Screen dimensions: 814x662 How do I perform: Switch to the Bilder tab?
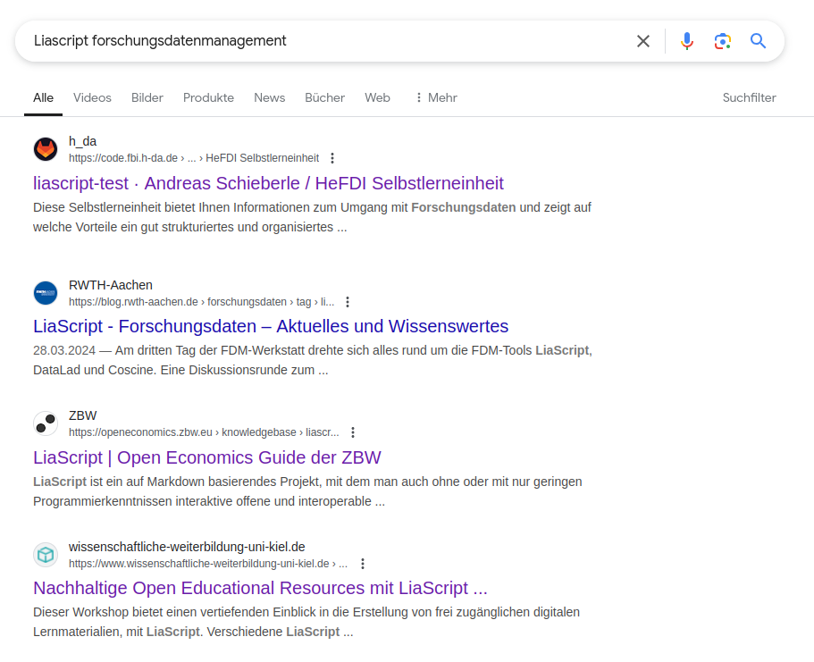147,97
